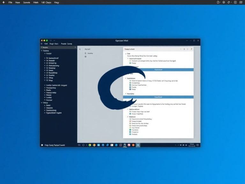This screenshot has width=245, height=184.
Task: Open the hamburger menu in the top-right corner
Action: coord(241,2)
